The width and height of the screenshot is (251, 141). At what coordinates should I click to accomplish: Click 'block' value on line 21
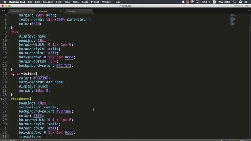click(43, 86)
